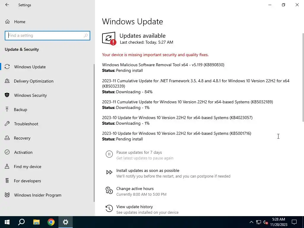The width and height of the screenshot is (304, 228).
Task: Click the main content vertical scrollbar
Action: 303,77
